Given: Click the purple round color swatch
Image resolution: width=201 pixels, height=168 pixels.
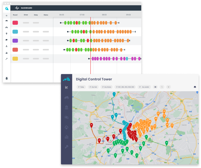Looking at the screenshot, I should coord(15,41).
